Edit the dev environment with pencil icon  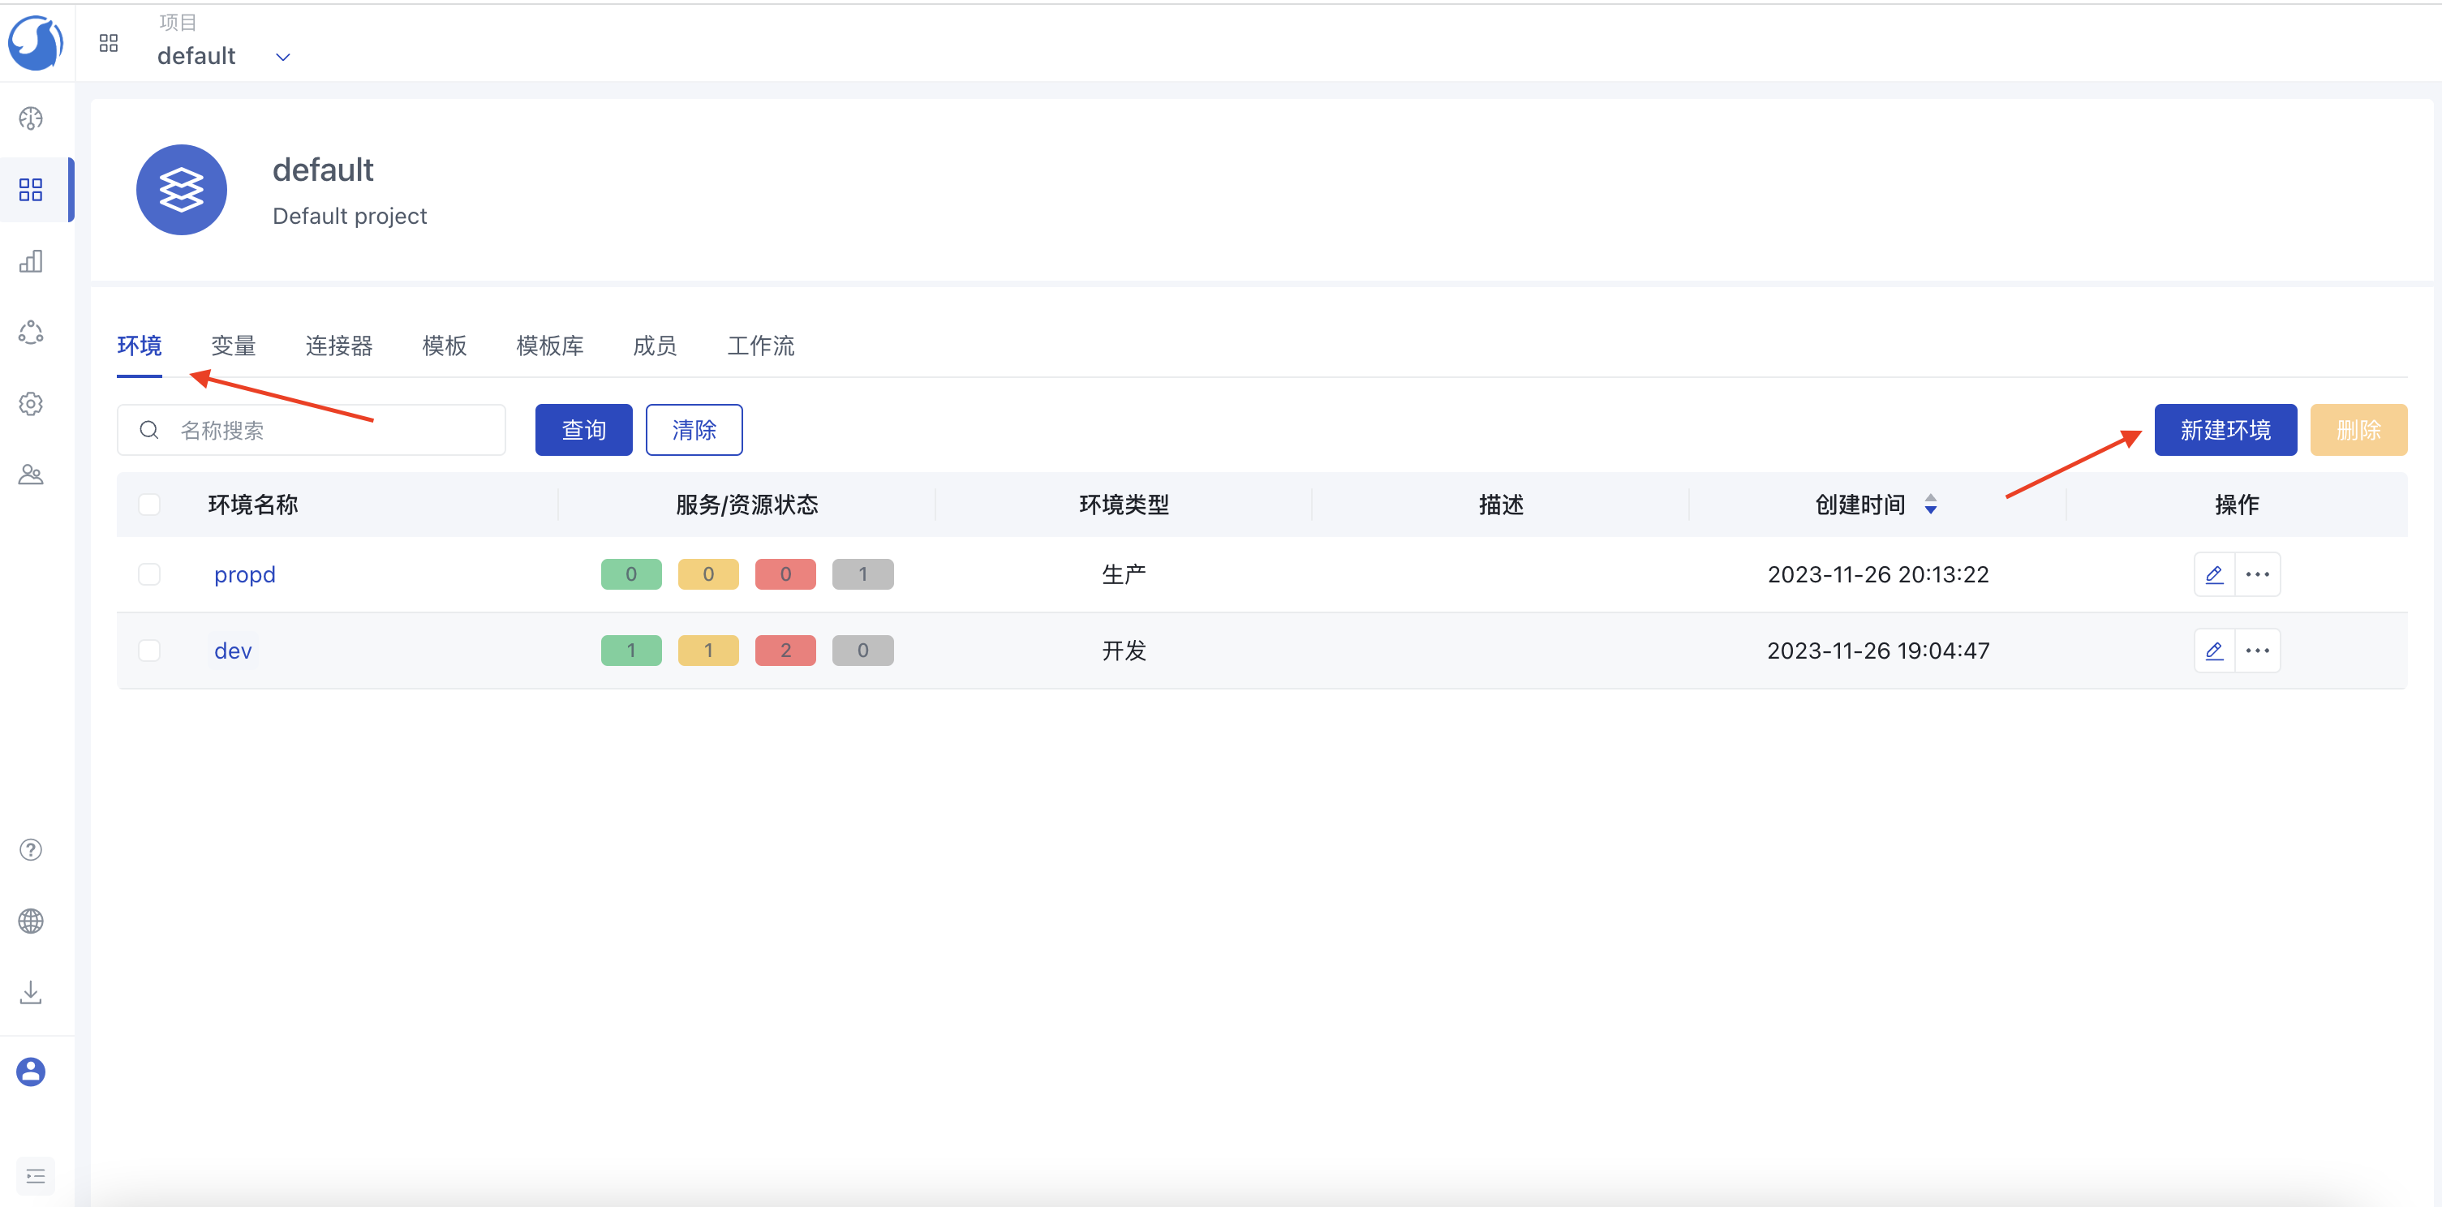[x=2215, y=651]
